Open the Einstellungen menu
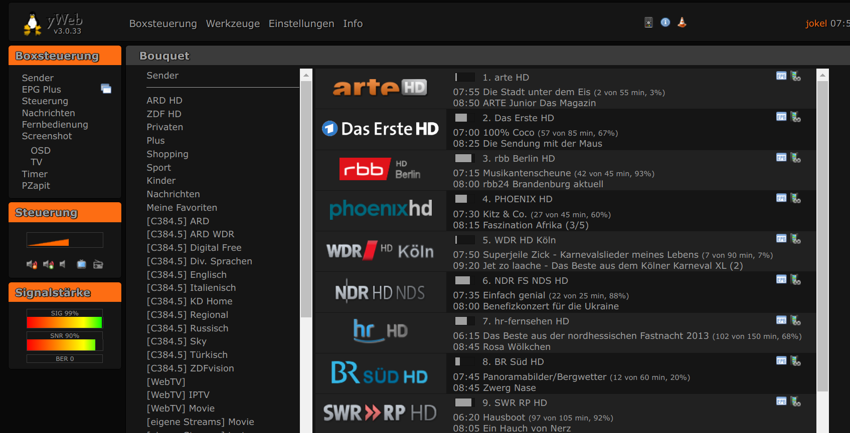850x433 pixels. click(301, 24)
